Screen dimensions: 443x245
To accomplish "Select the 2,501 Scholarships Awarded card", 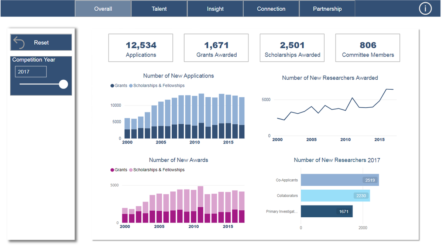I will coord(292,48).
